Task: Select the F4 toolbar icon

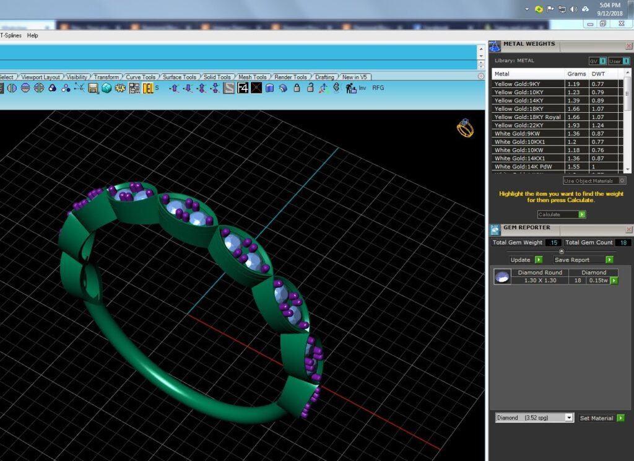Action: [243, 88]
